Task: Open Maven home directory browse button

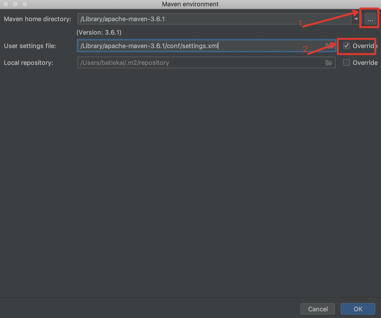Action: tap(370, 19)
